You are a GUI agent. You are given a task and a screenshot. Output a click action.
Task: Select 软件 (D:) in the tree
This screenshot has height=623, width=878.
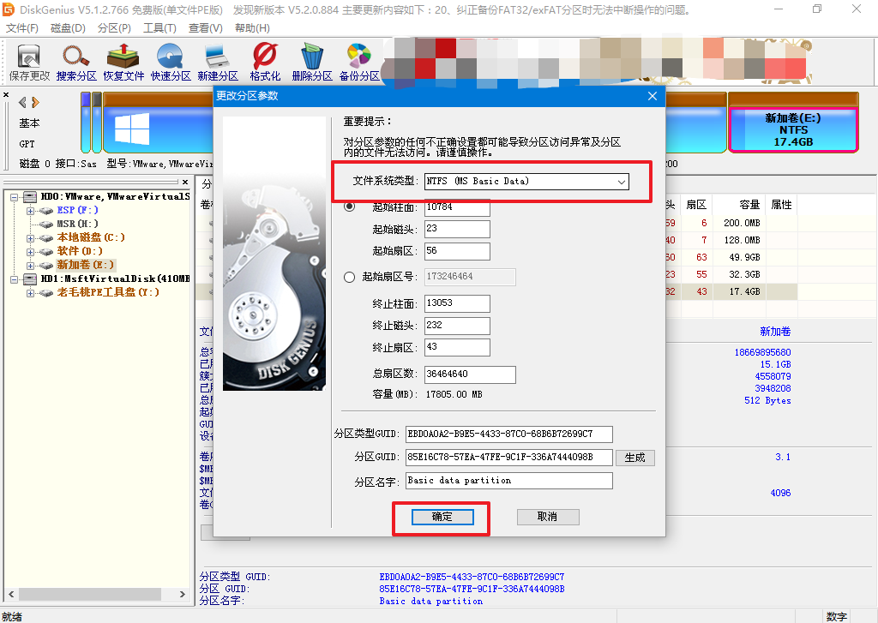click(80, 251)
